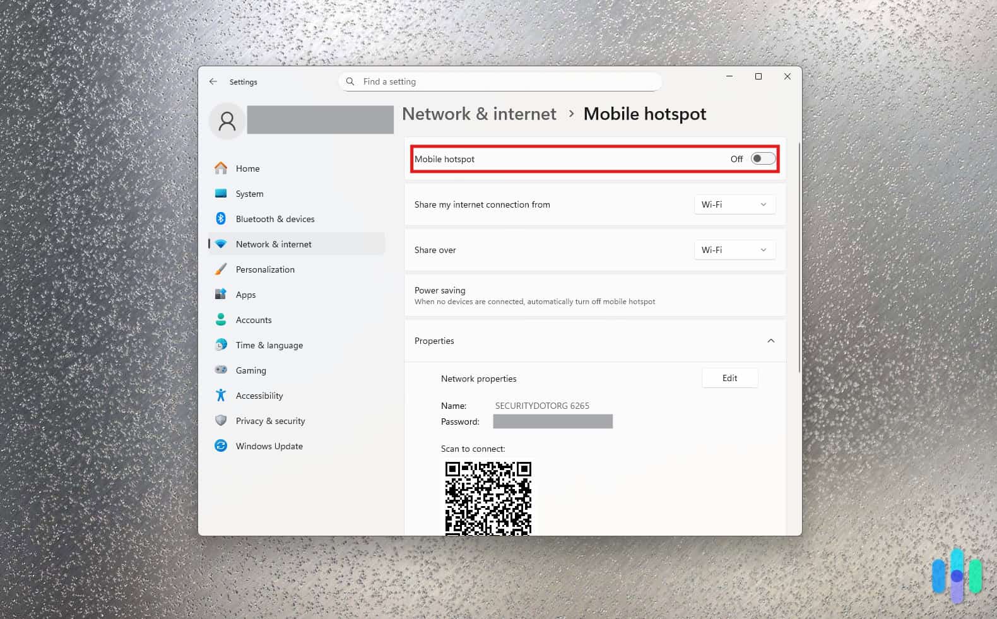Click the System monitor icon
The image size is (997, 619).
221,193
